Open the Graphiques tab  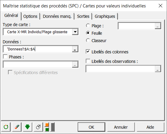click(x=105, y=16)
